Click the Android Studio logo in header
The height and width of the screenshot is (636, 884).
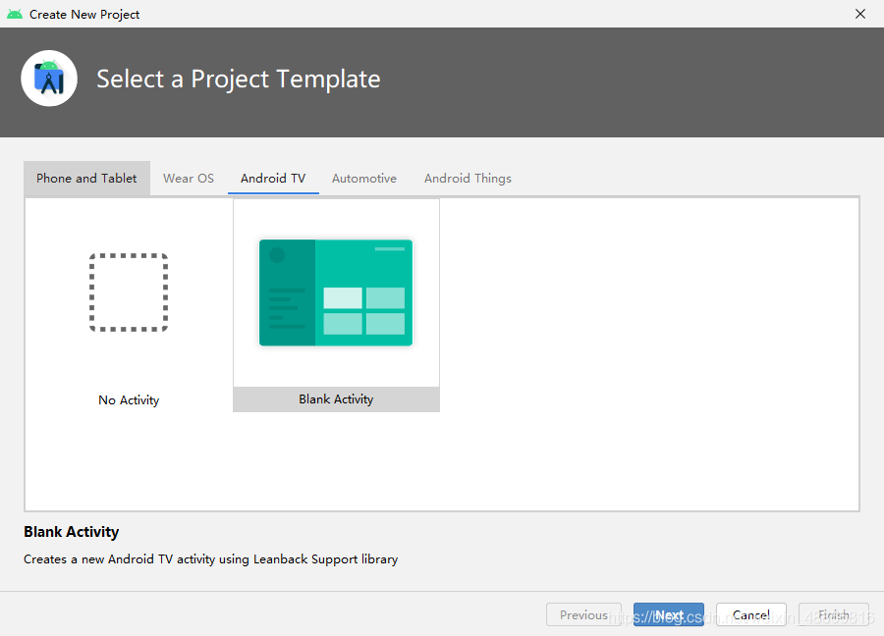tap(49, 79)
